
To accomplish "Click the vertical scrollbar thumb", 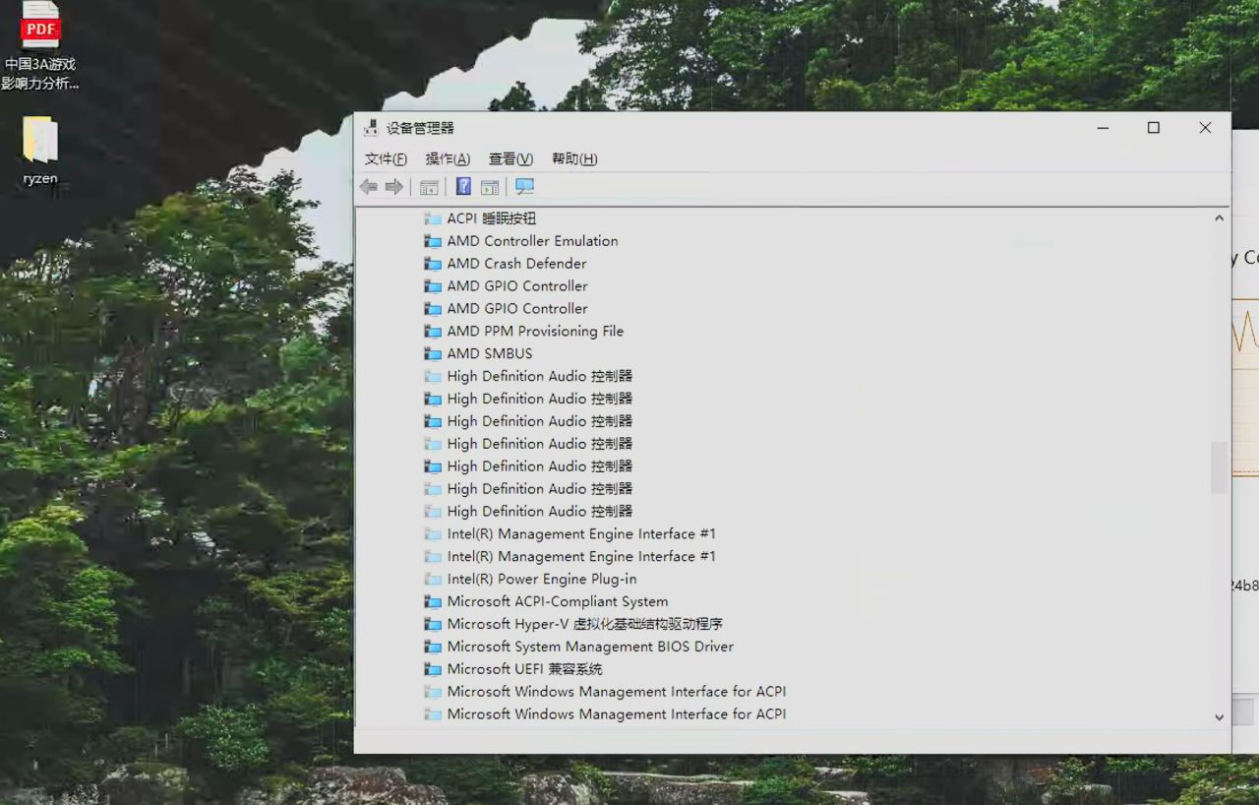I will point(1220,467).
